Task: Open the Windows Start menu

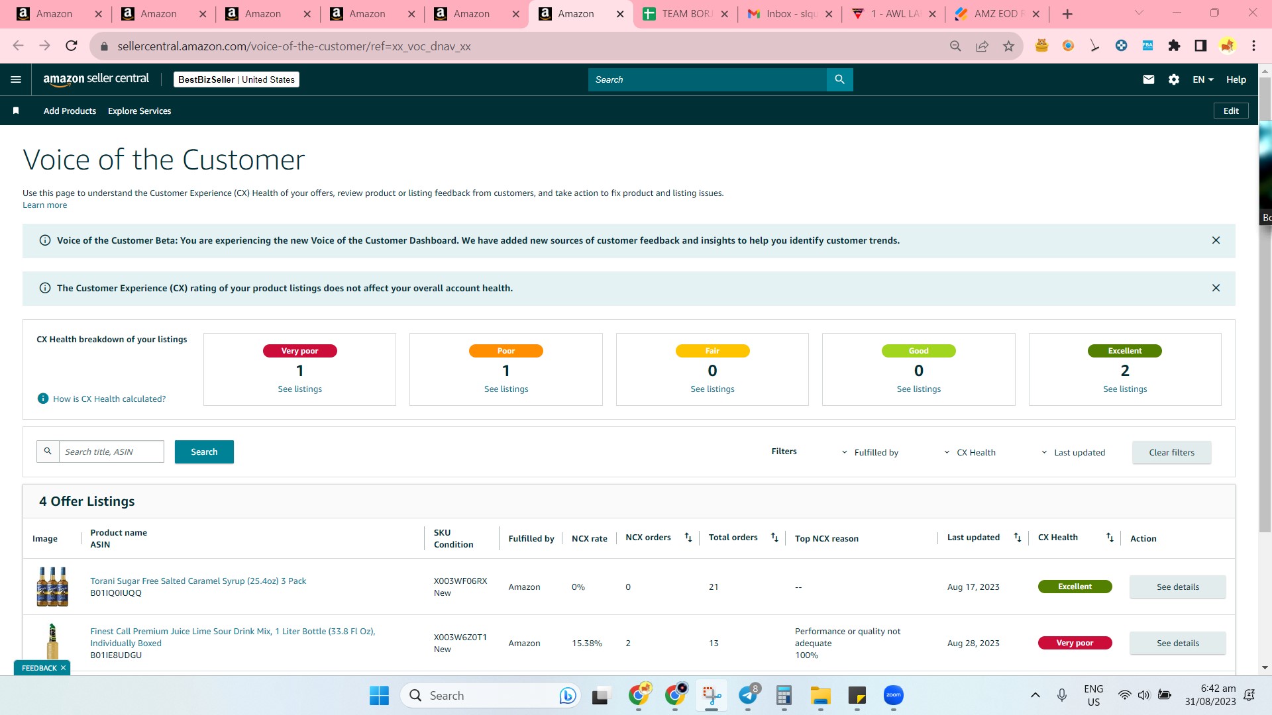Action: pyautogui.click(x=379, y=695)
